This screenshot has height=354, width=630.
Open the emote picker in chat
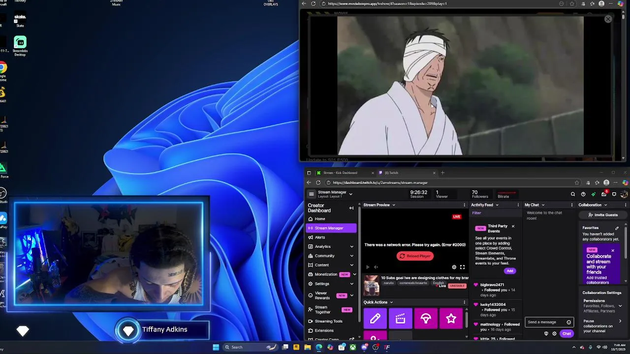(569, 322)
